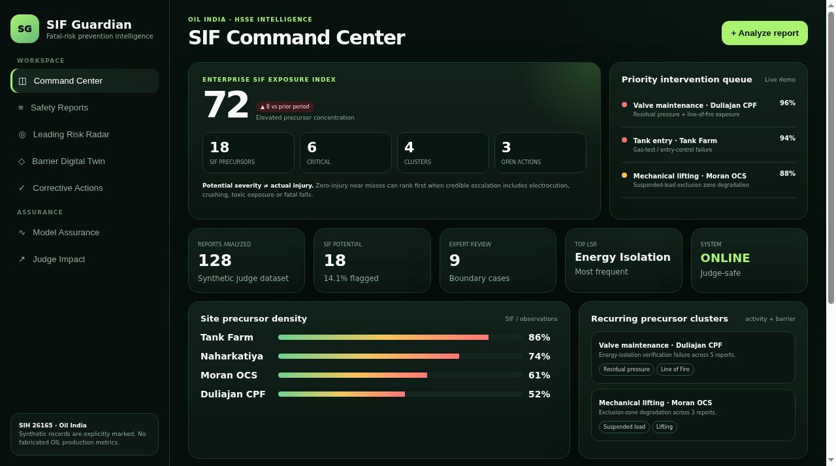
Task: Click the Lifting tag
Action: click(x=665, y=427)
